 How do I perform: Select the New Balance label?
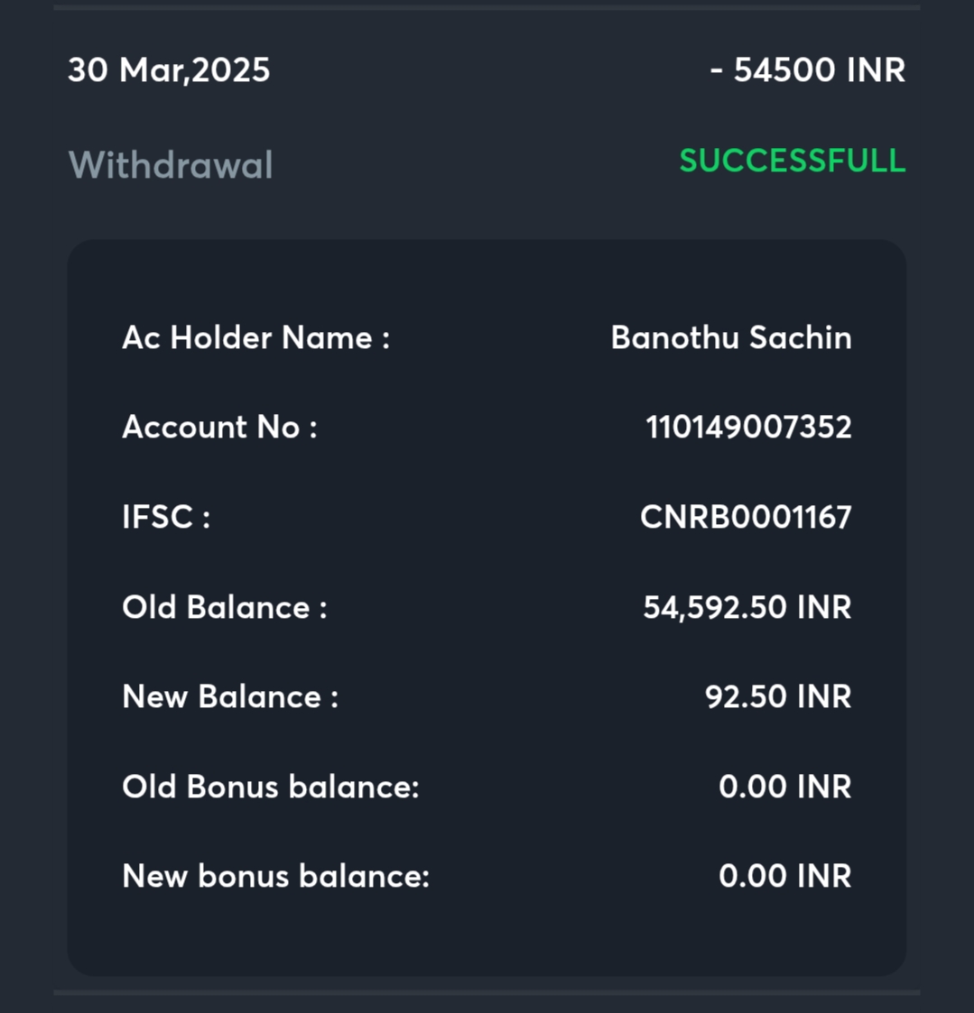pos(230,696)
